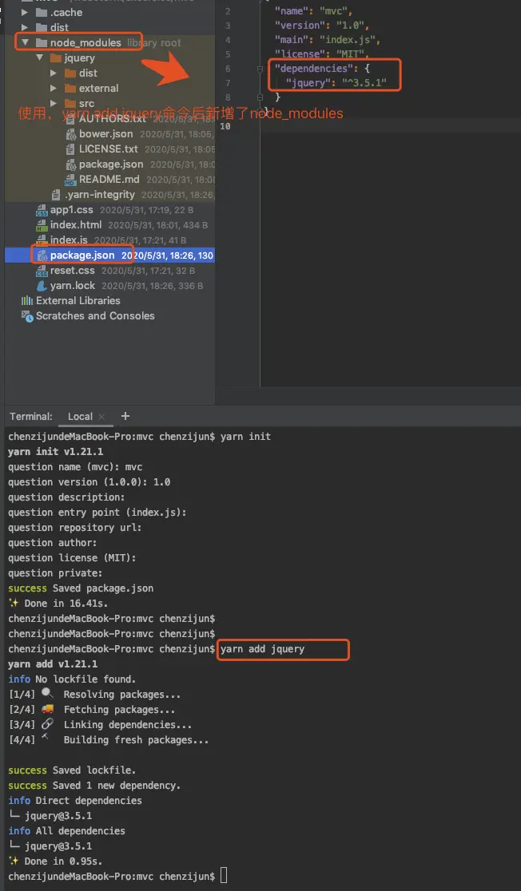Viewport: 521px width, 891px height.
Task: Click 'success Saved lockfile.' terminal line
Action: tap(72, 770)
